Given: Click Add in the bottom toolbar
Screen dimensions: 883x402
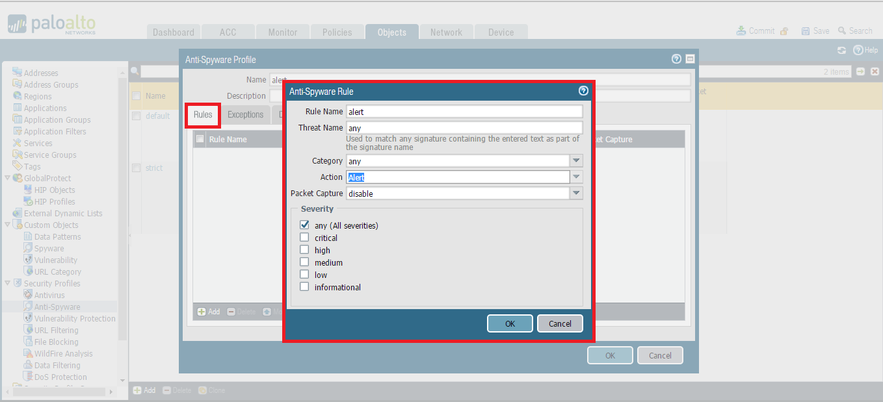Looking at the screenshot, I should [144, 390].
